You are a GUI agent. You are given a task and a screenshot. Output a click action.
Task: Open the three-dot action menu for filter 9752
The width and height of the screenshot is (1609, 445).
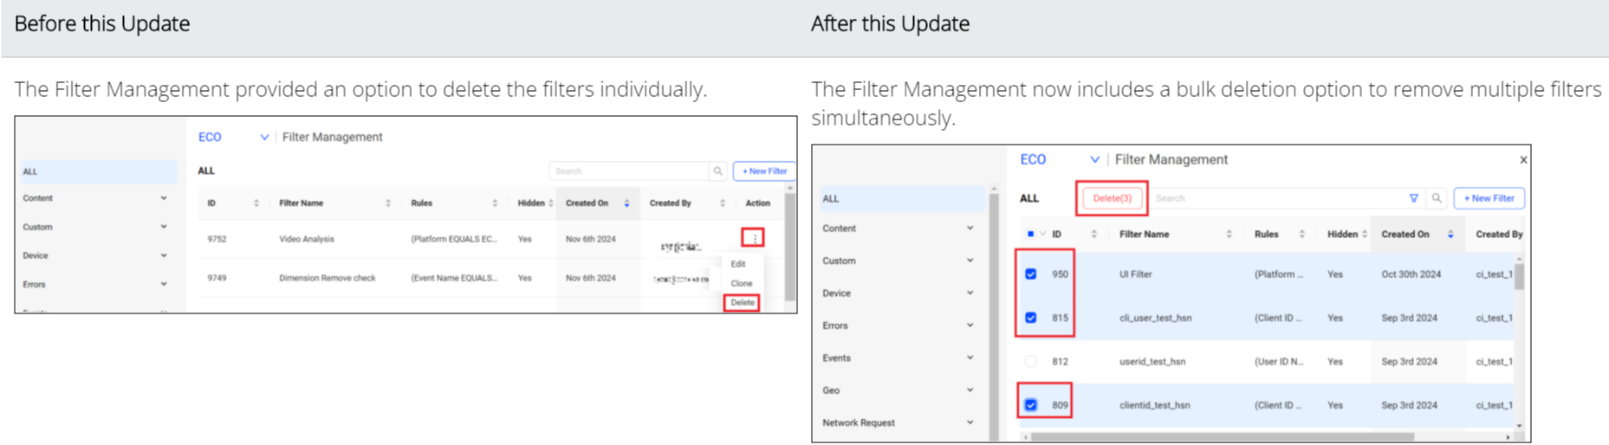(754, 238)
